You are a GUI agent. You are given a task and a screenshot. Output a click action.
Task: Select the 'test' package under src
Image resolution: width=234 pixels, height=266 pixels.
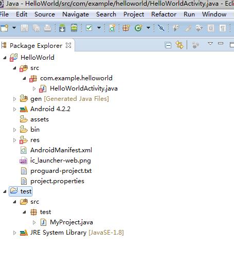pyautogui.click(x=45, y=212)
